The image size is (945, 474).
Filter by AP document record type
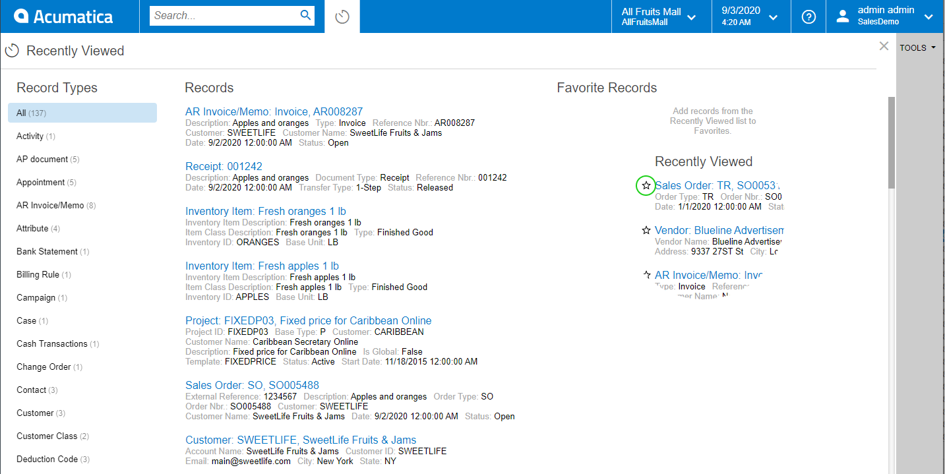click(42, 159)
